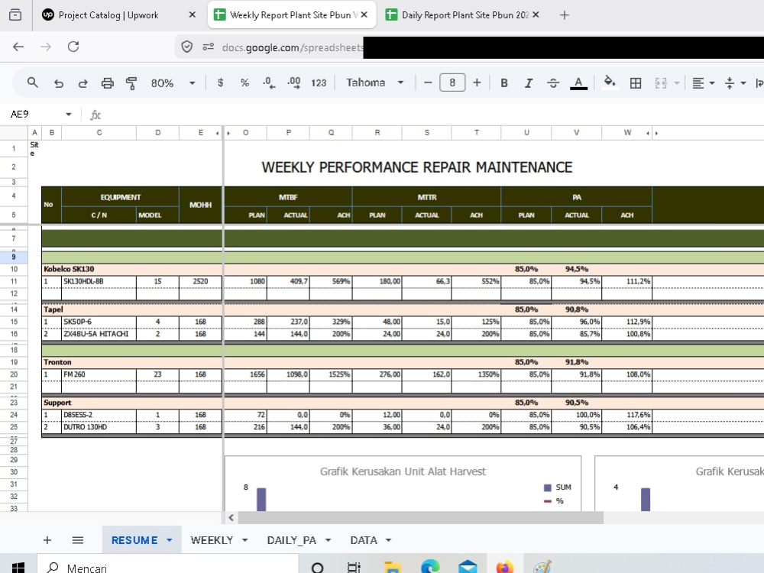The height and width of the screenshot is (573, 764).
Task: Click the Grafik Kerusakan Unit Alat Harvest chart
Action: [x=403, y=484]
